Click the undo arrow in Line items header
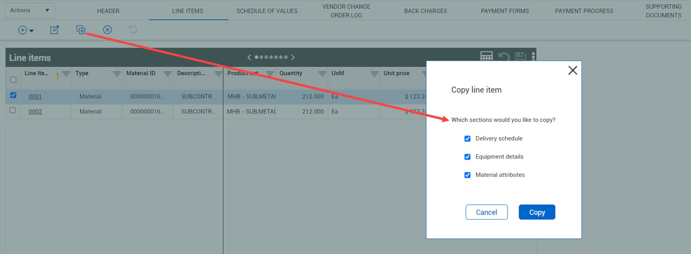The width and height of the screenshot is (691, 254). point(504,57)
